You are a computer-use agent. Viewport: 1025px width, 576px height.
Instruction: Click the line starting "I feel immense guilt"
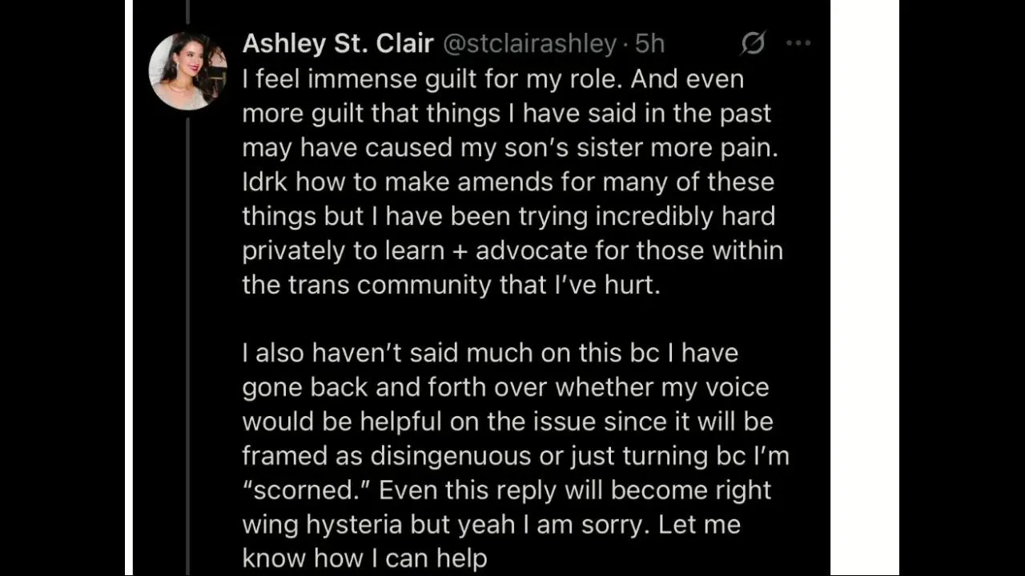(492, 79)
